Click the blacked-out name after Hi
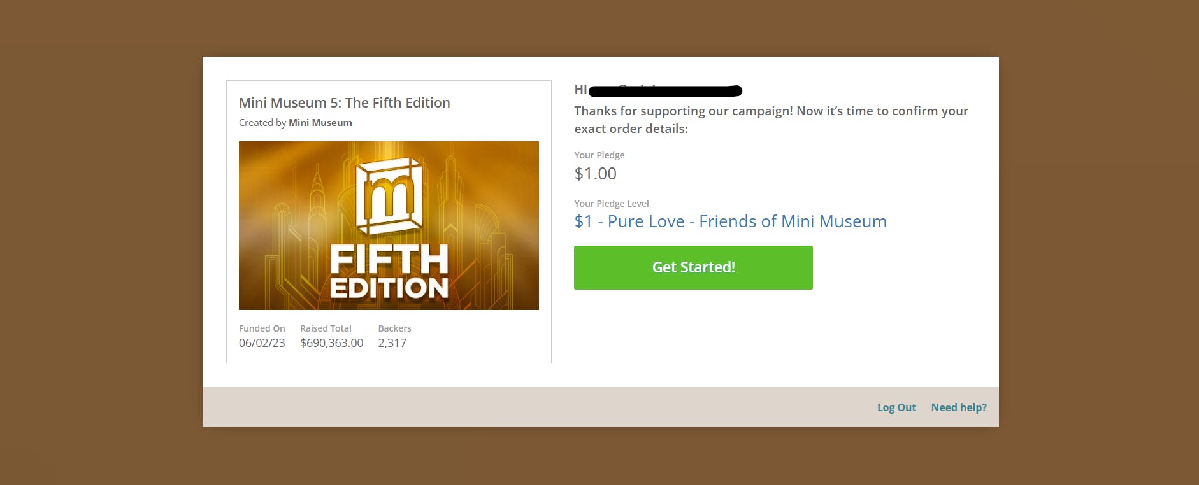Image resolution: width=1199 pixels, height=485 pixels. pyautogui.click(x=664, y=90)
